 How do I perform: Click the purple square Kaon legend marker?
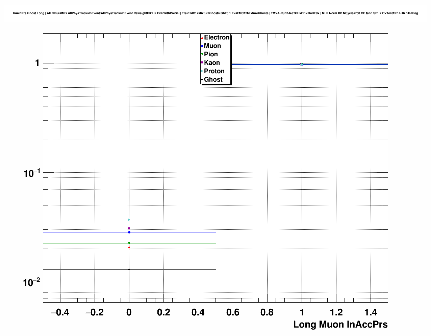tap(202, 63)
